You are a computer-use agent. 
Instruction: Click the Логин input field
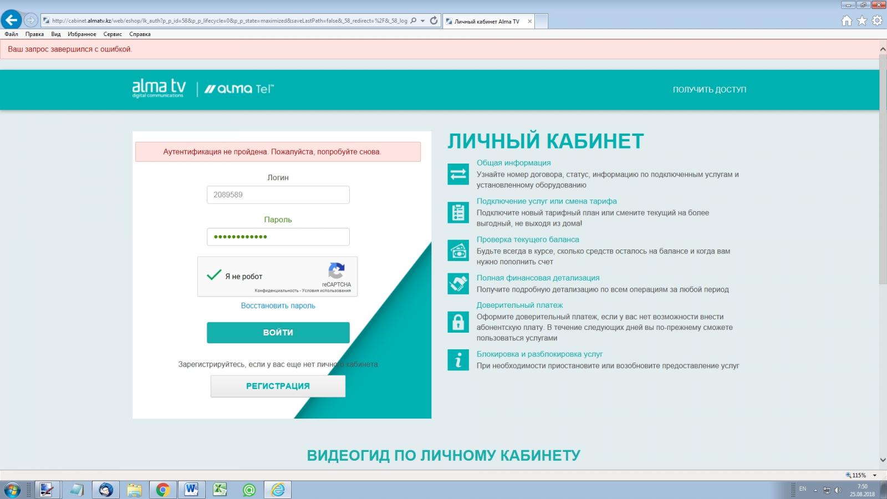(x=278, y=195)
